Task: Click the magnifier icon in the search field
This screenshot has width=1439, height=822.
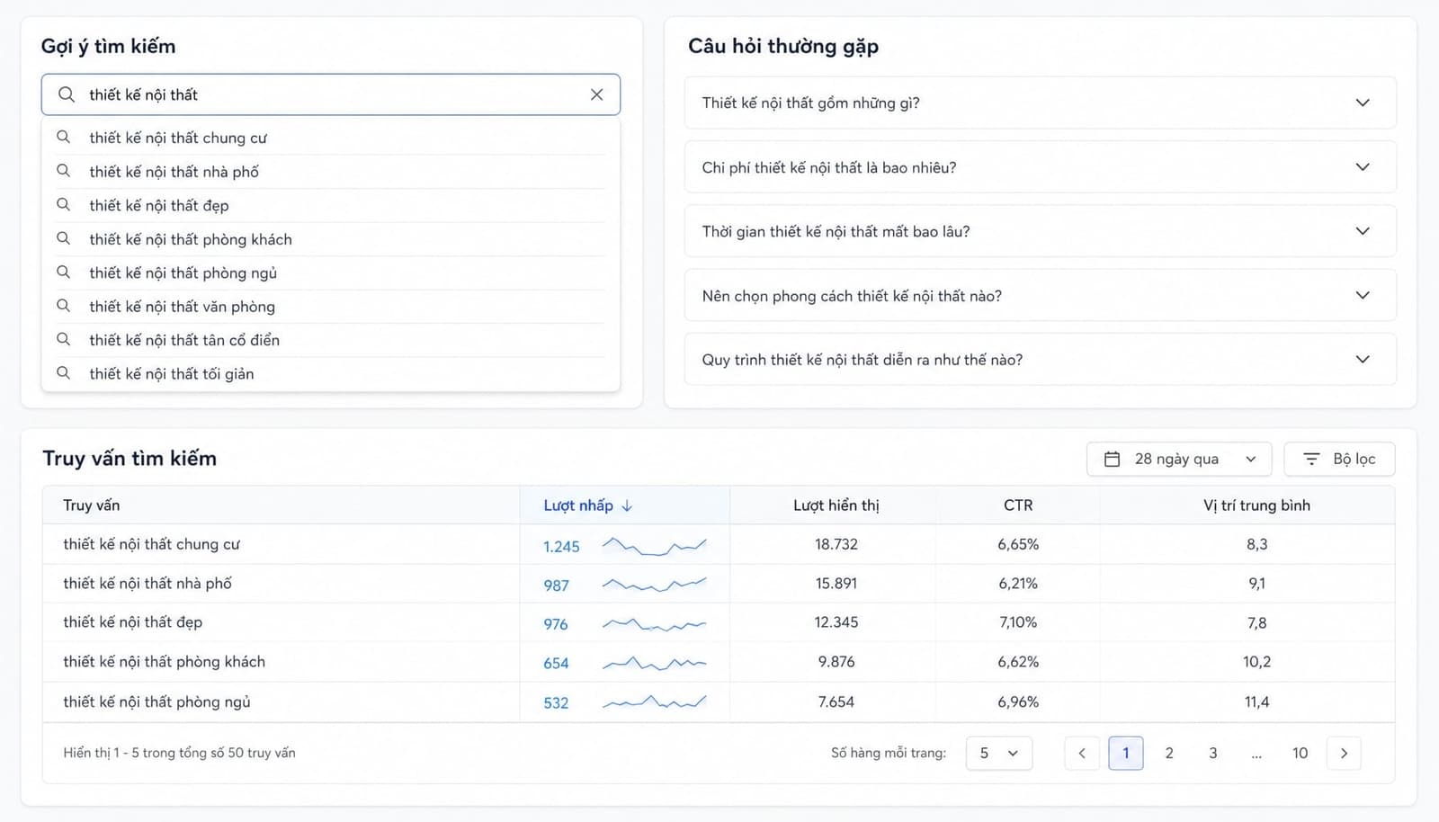Action: [x=67, y=94]
